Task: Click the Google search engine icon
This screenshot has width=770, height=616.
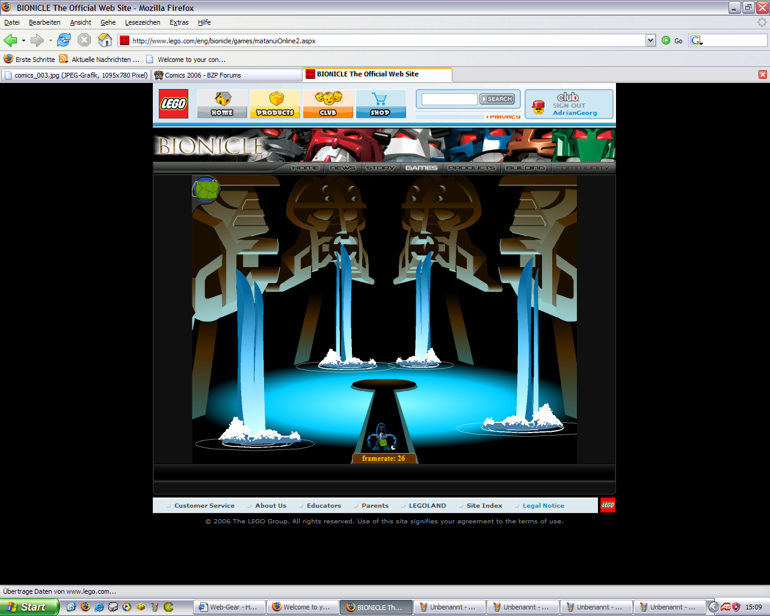Action: point(697,40)
